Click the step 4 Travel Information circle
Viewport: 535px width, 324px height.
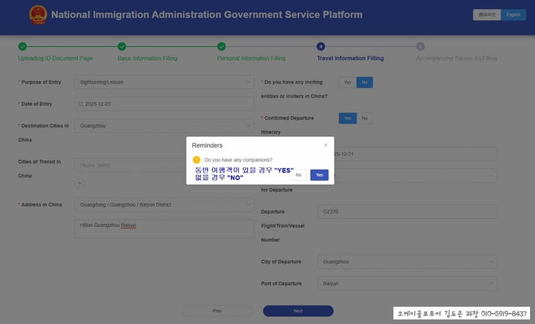(321, 46)
